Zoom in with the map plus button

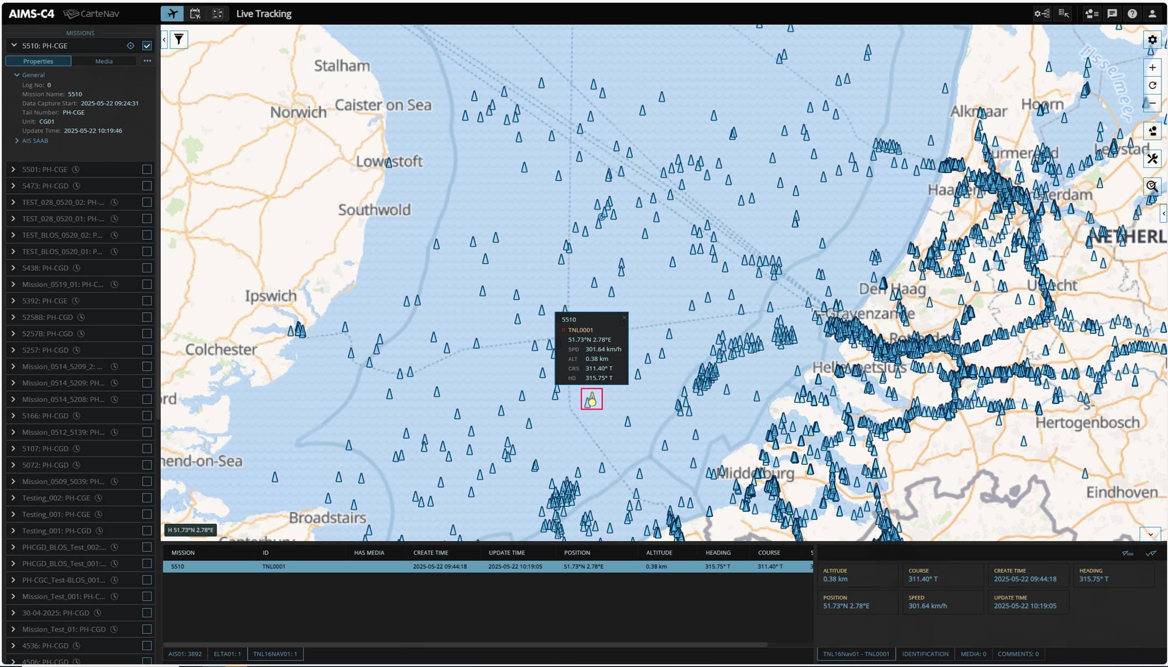tap(1152, 67)
